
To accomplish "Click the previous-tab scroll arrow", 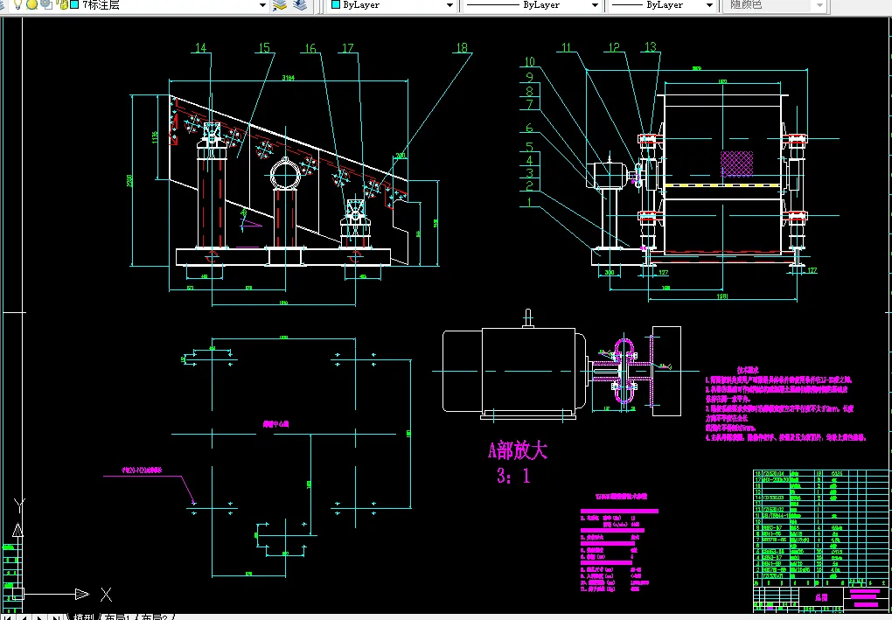I will coord(24,617).
